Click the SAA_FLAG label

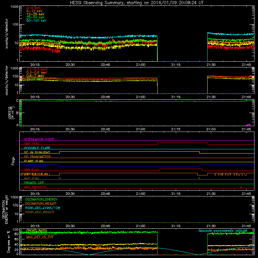pos(32,170)
